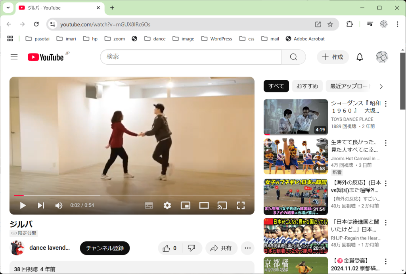406x274 pixels.
Task: Open the cheerleader 4:58 video thumbnail
Action: 296,156
